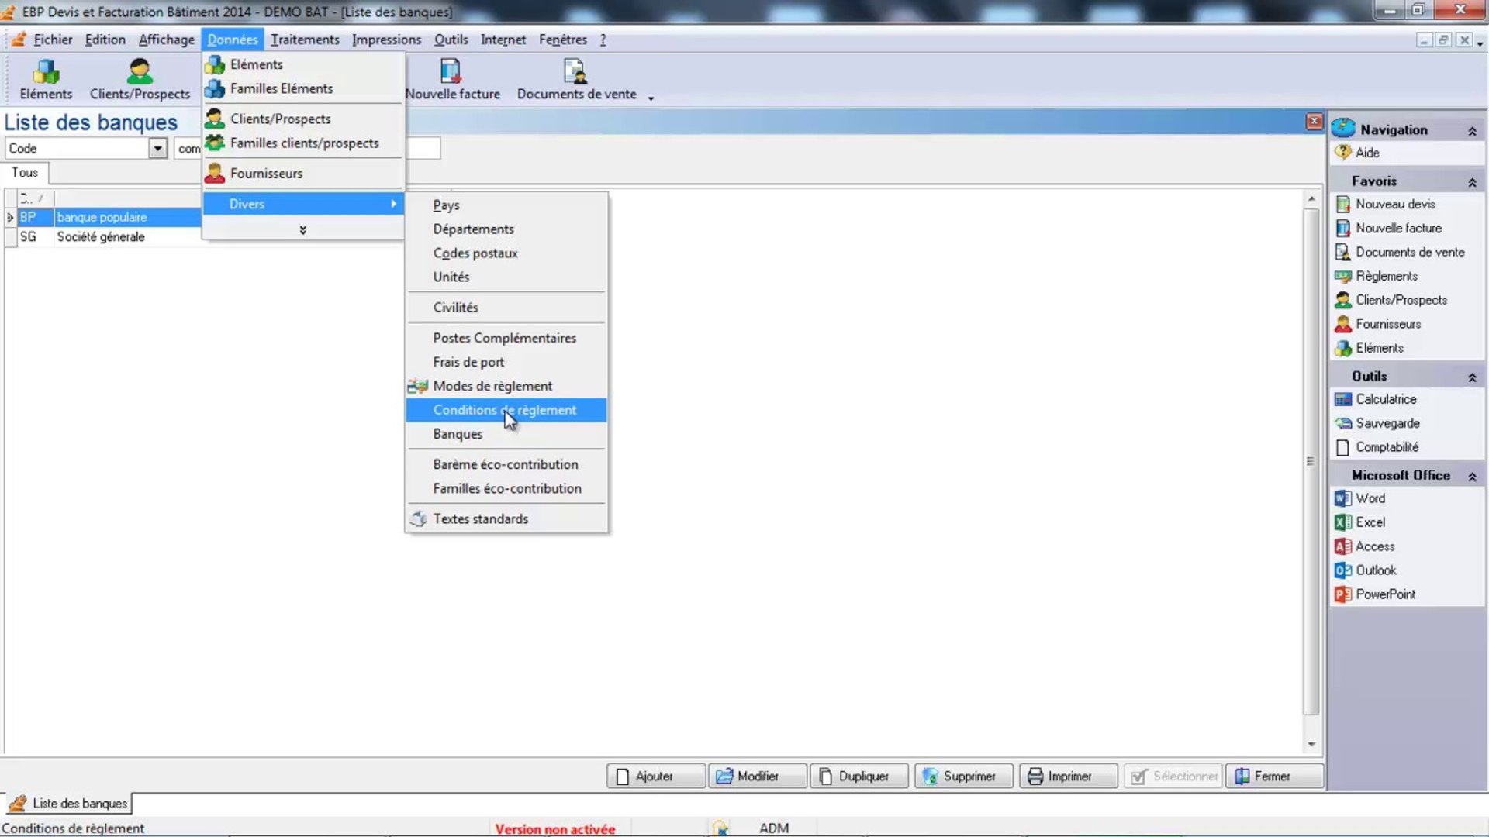This screenshot has width=1489, height=837.
Task: Open the Calculatrice tool in sidebar
Action: [1385, 399]
